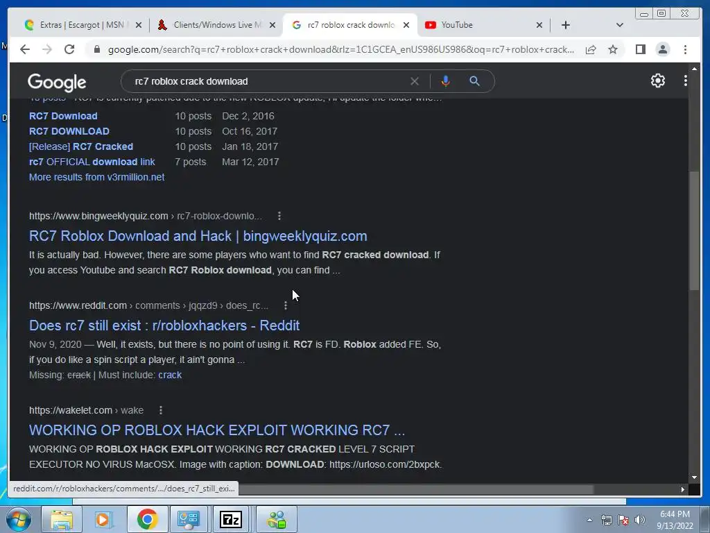This screenshot has width=710, height=533.
Task: Click the Chrome taskbar icon
Action: coord(147,519)
